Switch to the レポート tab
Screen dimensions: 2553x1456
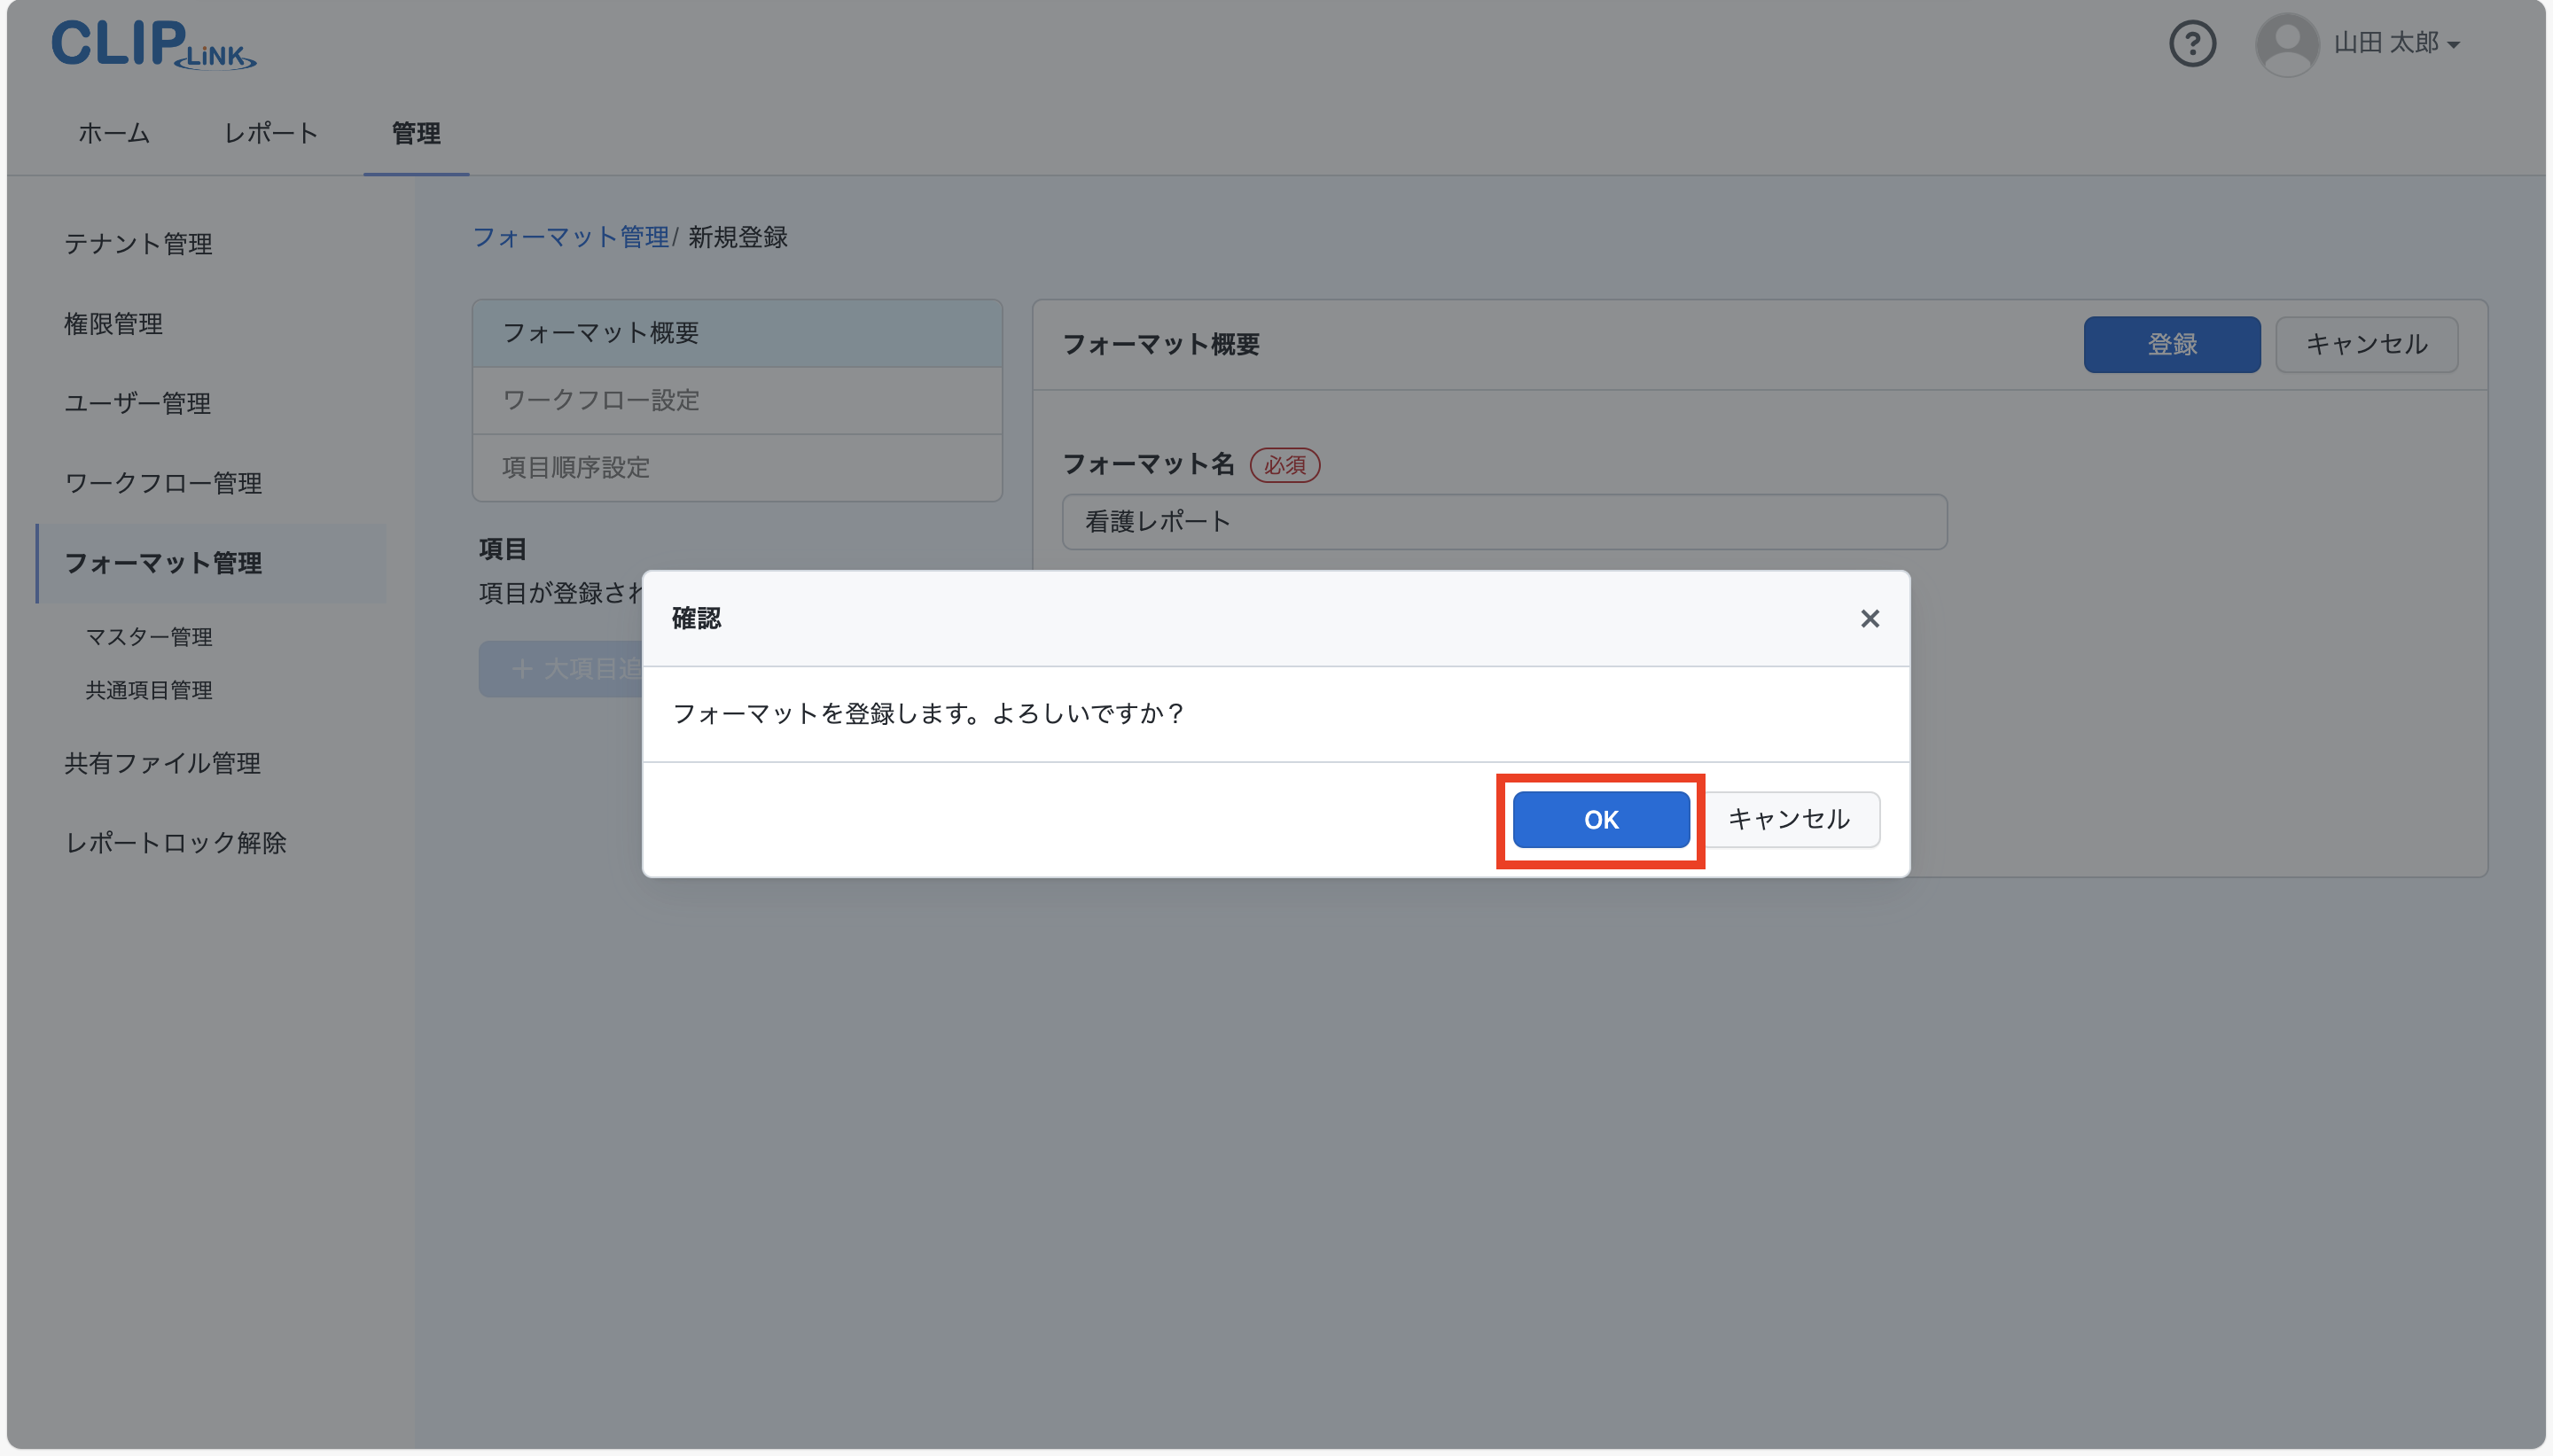click(x=271, y=133)
